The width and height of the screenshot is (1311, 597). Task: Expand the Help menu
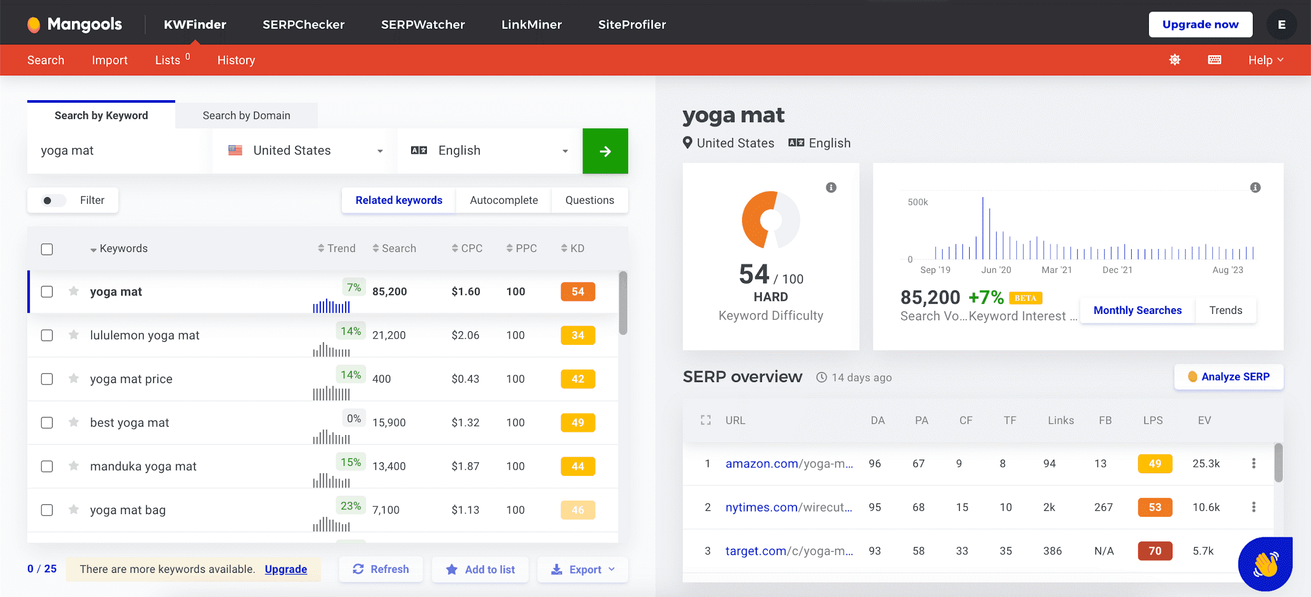tap(1265, 60)
